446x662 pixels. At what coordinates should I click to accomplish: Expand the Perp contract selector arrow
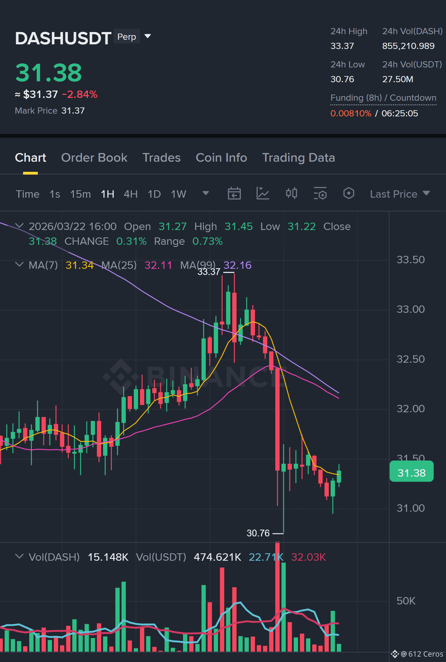[148, 36]
